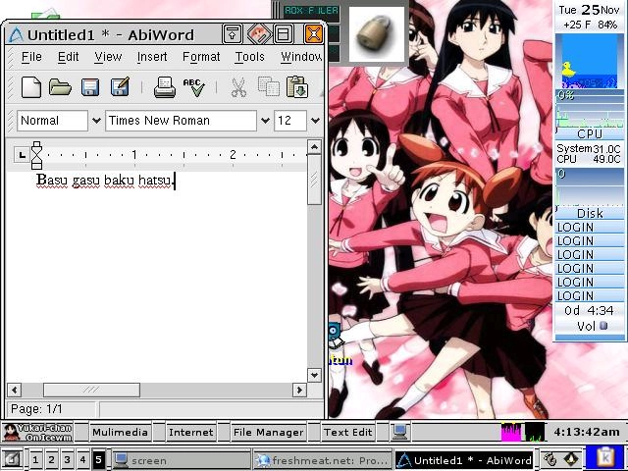Switch to the screen task in the taskbar
Viewport: 628px width, 471px height.
181,460
